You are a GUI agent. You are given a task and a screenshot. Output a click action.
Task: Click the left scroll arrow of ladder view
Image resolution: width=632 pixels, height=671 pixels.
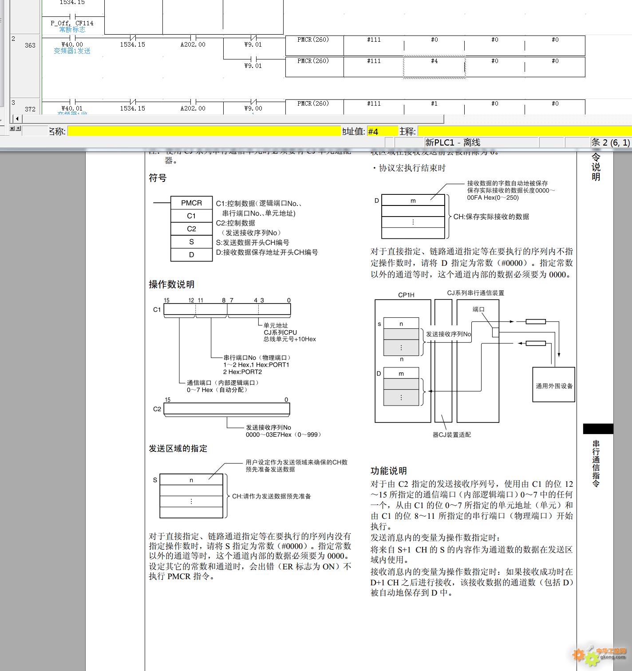[17, 119]
